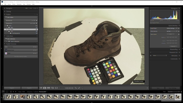Switch to Grid view
Screen dimensions: 183x103
pyautogui.click(x=41, y=88)
